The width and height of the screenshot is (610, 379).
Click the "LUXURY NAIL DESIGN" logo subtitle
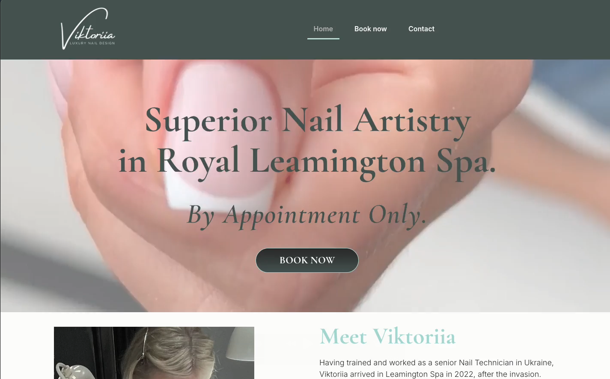point(92,43)
